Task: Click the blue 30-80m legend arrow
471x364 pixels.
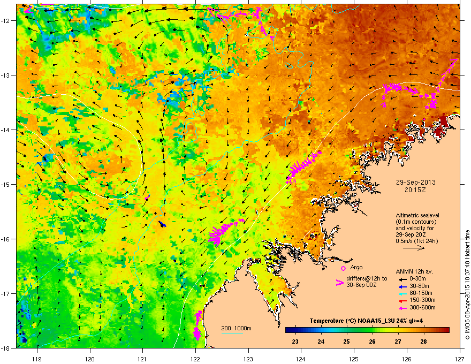Action: pos(403,286)
